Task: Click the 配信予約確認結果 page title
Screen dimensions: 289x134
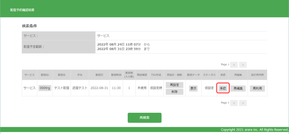Action: tap(22, 10)
